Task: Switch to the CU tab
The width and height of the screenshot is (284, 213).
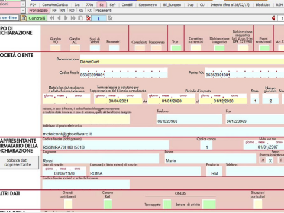Action: (202, 5)
